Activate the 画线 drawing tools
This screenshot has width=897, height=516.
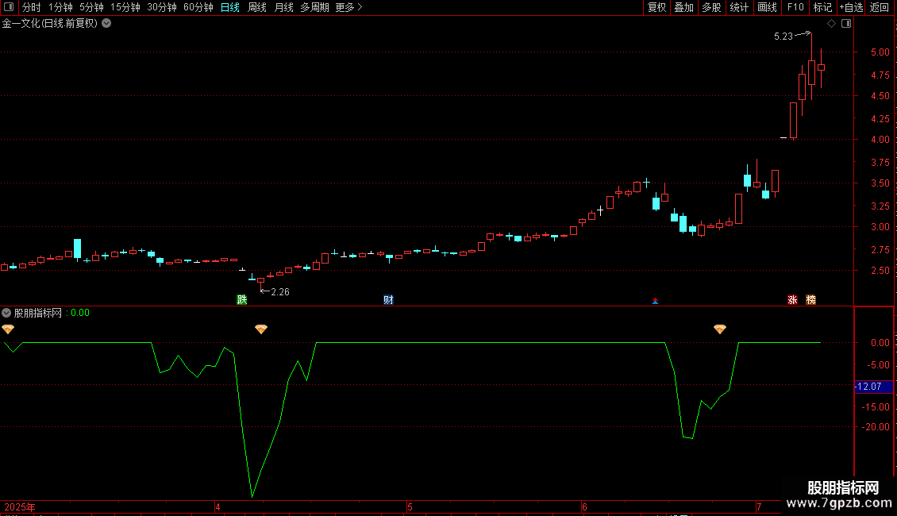[767, 7]
